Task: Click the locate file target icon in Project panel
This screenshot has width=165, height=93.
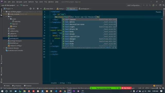Action: tap(30, 9)
